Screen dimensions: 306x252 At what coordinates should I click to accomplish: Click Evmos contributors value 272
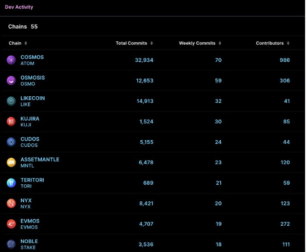(285, 224)
